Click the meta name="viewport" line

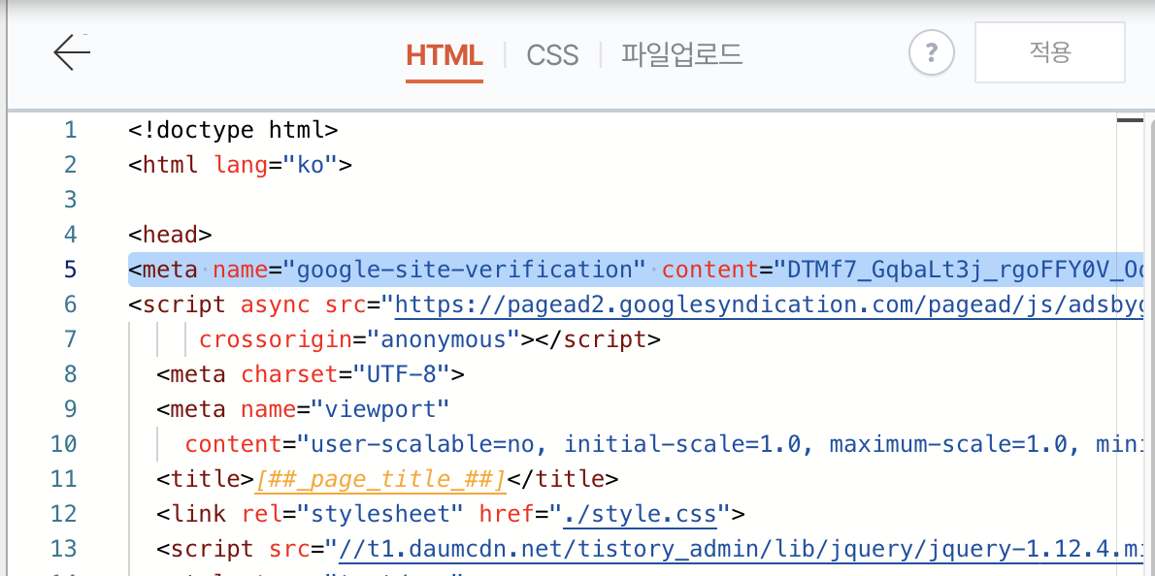pyautogui.click(x=303, y=410)
